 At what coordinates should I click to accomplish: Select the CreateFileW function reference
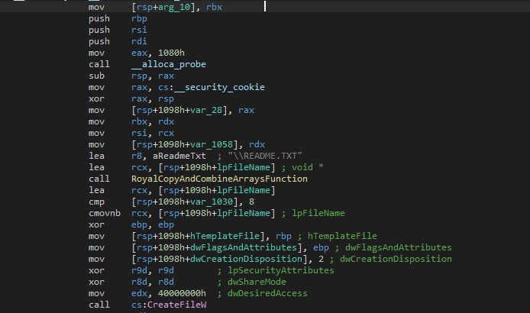pos(182,305)
